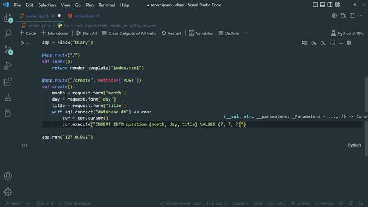Image resolution: width=368 pixels, height=207 pixels.
Task: Toggle the bottom panel layout
Action: pyautogui.click(x=323, y=5)
